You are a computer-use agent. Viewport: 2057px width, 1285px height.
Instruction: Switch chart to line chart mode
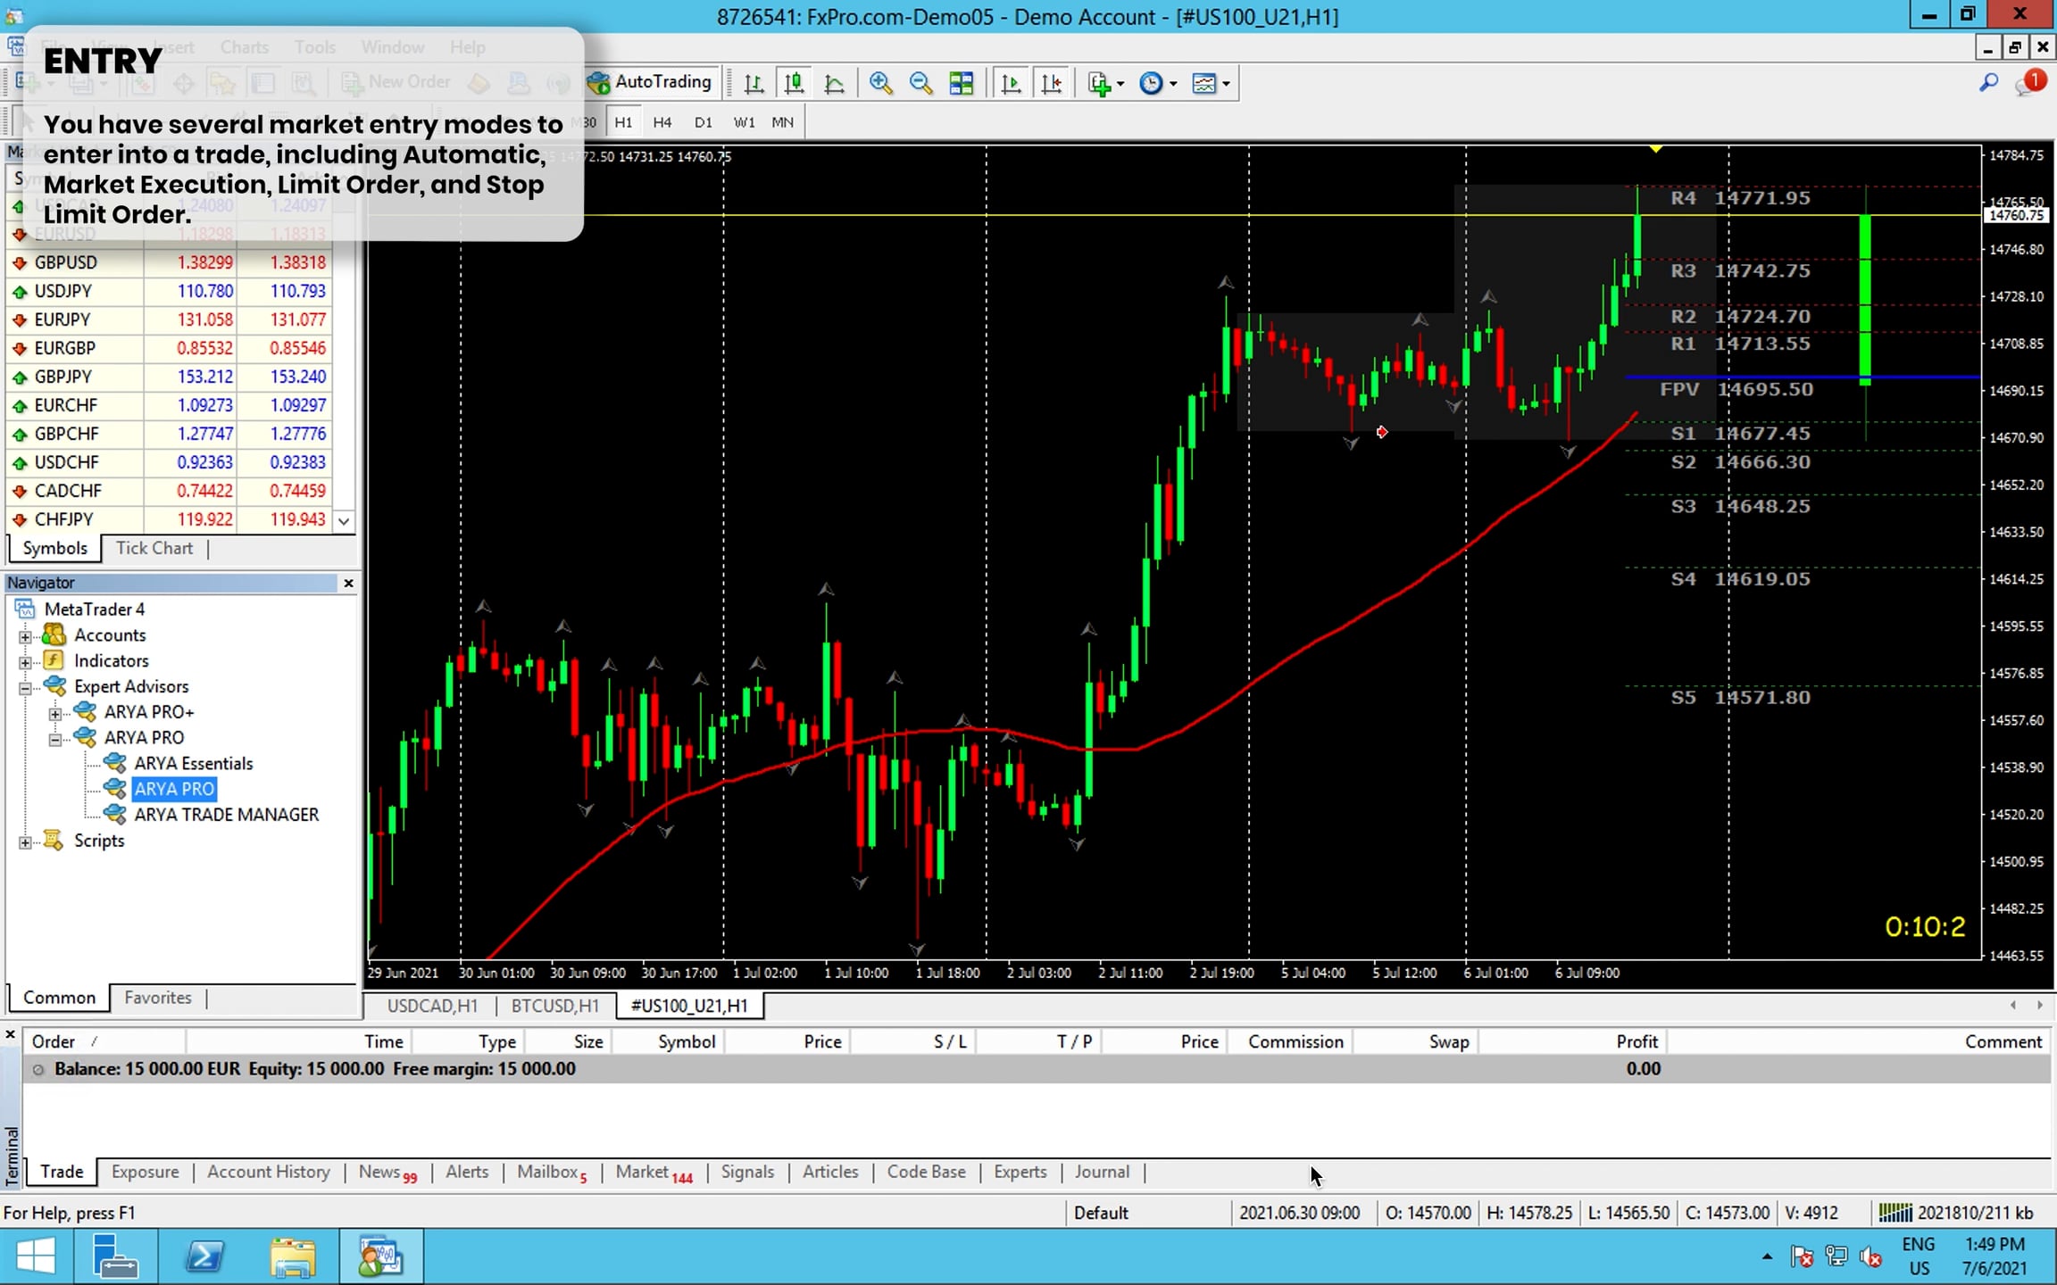pyautogui.click(x=834, y=83)
